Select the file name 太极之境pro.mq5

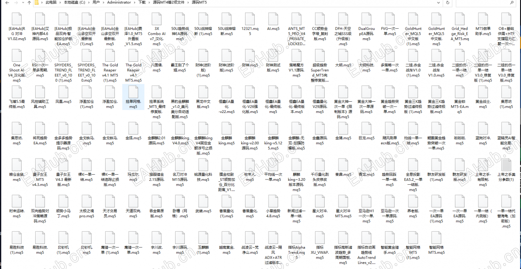pyautogui.click(x=87, y=213)
